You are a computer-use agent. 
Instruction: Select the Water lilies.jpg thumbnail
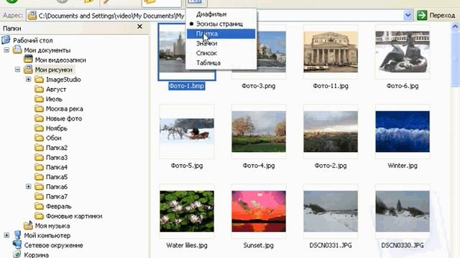tap(187, 211)
